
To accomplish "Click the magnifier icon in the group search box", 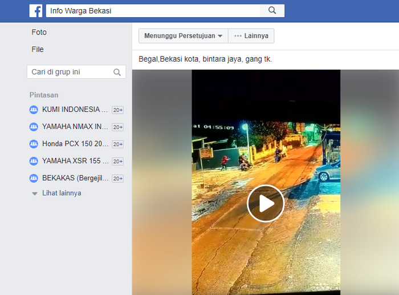I will (x=117, y=72).
